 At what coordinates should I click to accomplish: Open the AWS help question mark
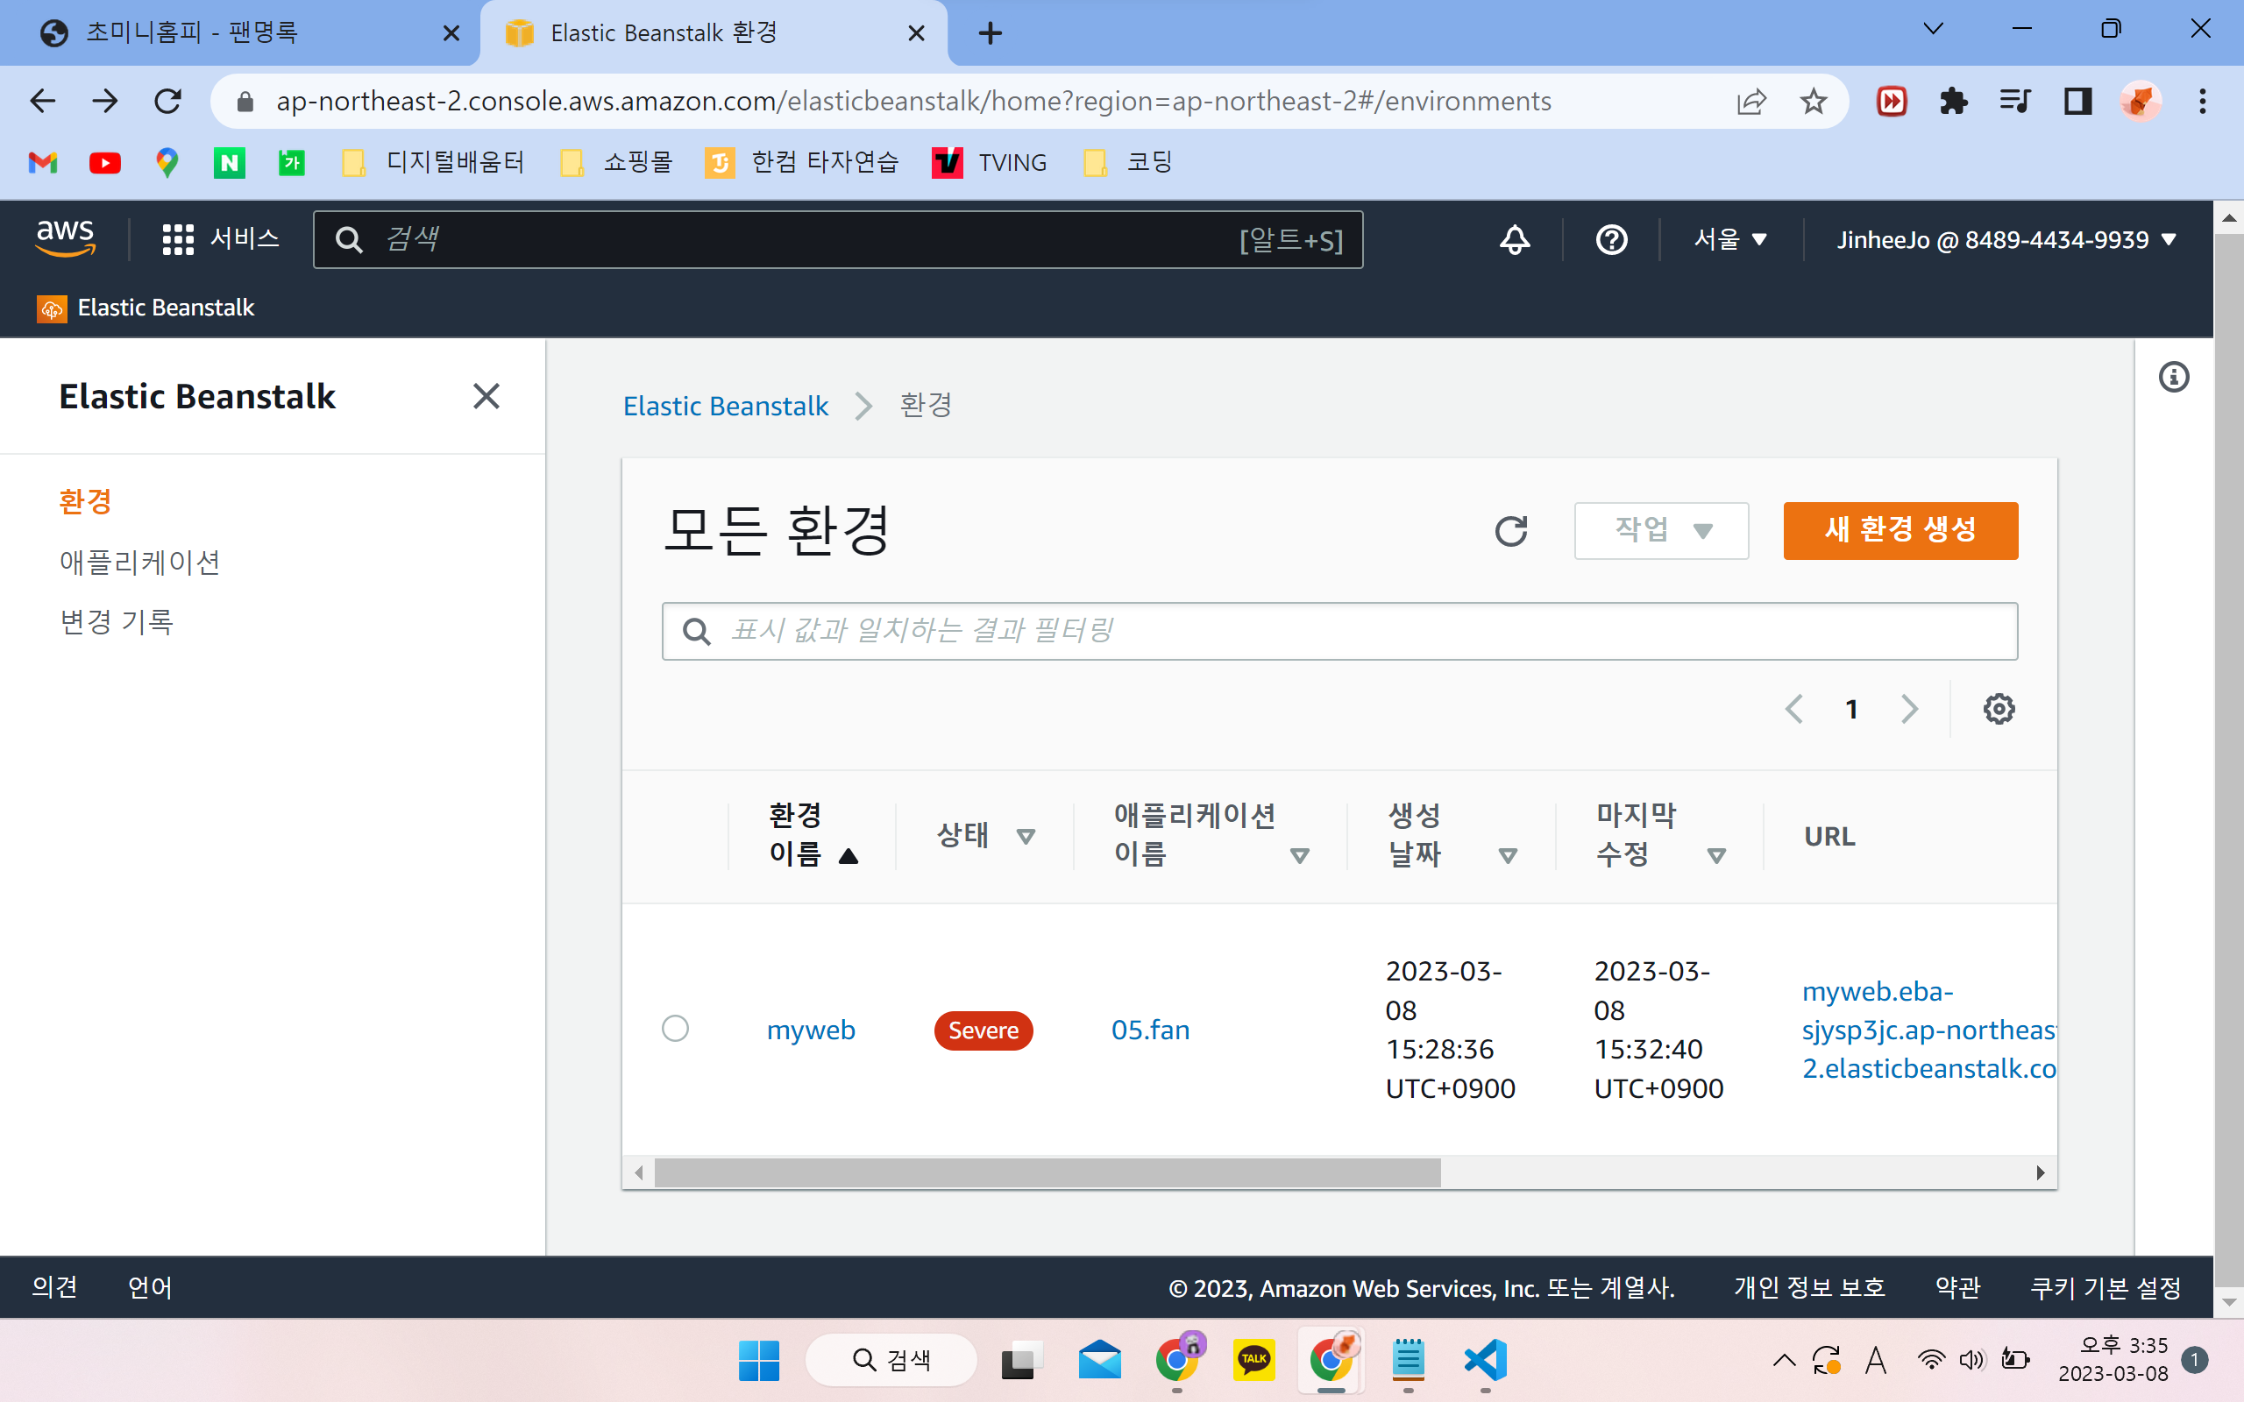click(x=1612, y=239)
